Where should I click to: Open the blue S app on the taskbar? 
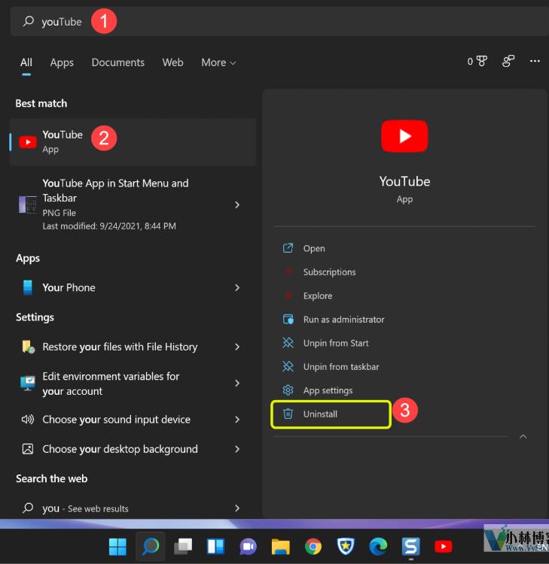point(410,547)
